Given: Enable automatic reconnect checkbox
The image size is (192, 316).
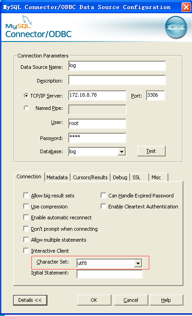Looking at the screenshot, I should tap(26, 217).
